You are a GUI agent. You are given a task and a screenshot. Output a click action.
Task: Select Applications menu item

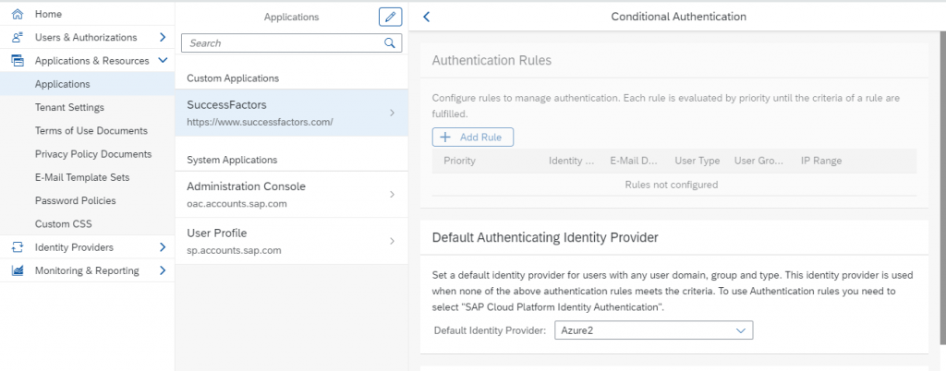click(x=87, y=84)
